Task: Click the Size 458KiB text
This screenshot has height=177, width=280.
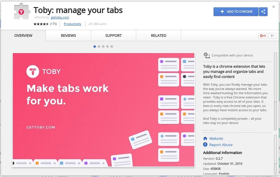Action: pos(212,168)
